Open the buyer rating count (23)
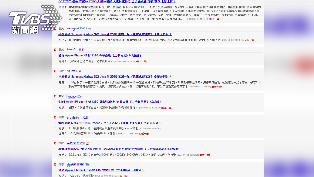 coord(78,71)
